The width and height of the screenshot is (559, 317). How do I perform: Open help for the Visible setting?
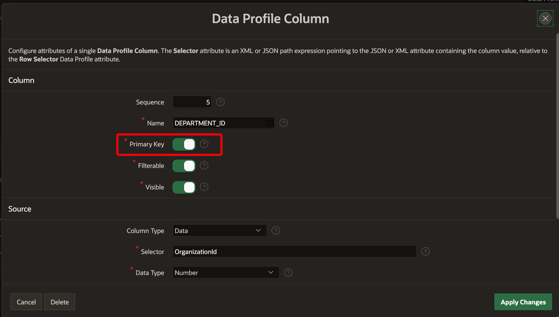click(204, 187)
